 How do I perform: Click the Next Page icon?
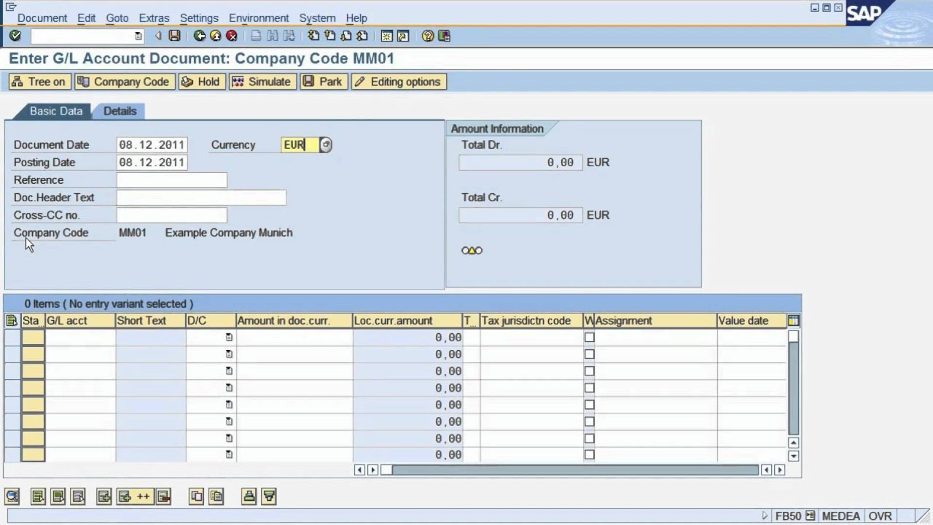click(346, 36)
